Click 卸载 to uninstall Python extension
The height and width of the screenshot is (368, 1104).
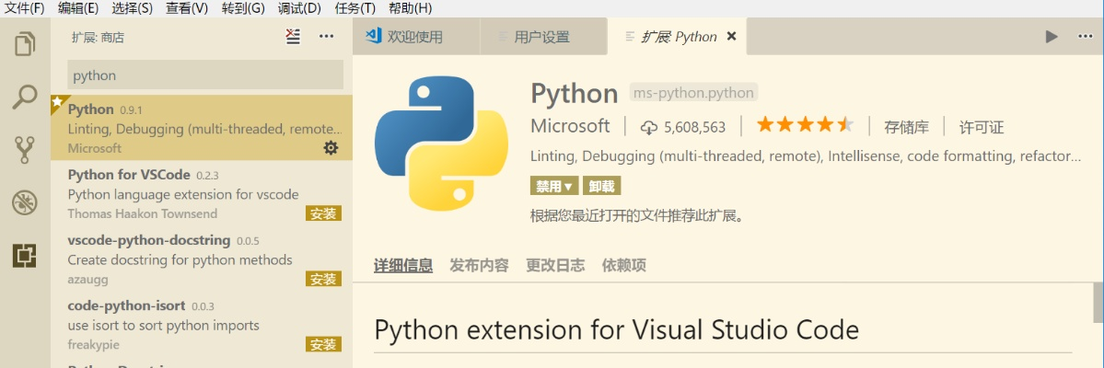pos(601,186)
